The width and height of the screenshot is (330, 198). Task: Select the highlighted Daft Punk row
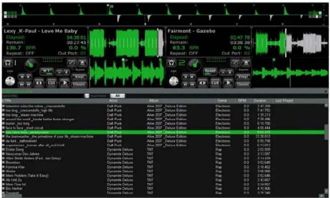(x=163, y=132)
